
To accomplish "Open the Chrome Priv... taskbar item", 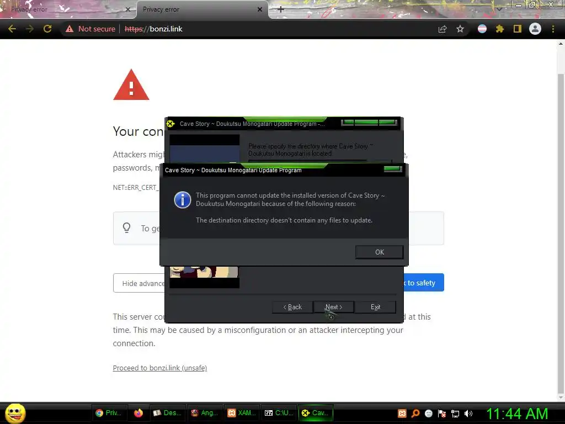I will pyautogui.click(x=109, y=413).
